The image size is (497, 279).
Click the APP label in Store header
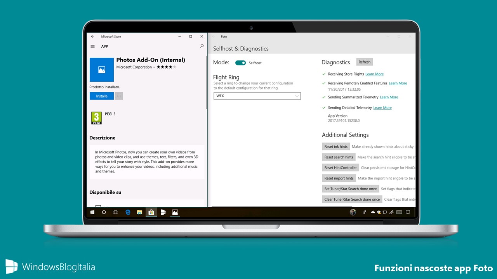click(104, 46)
